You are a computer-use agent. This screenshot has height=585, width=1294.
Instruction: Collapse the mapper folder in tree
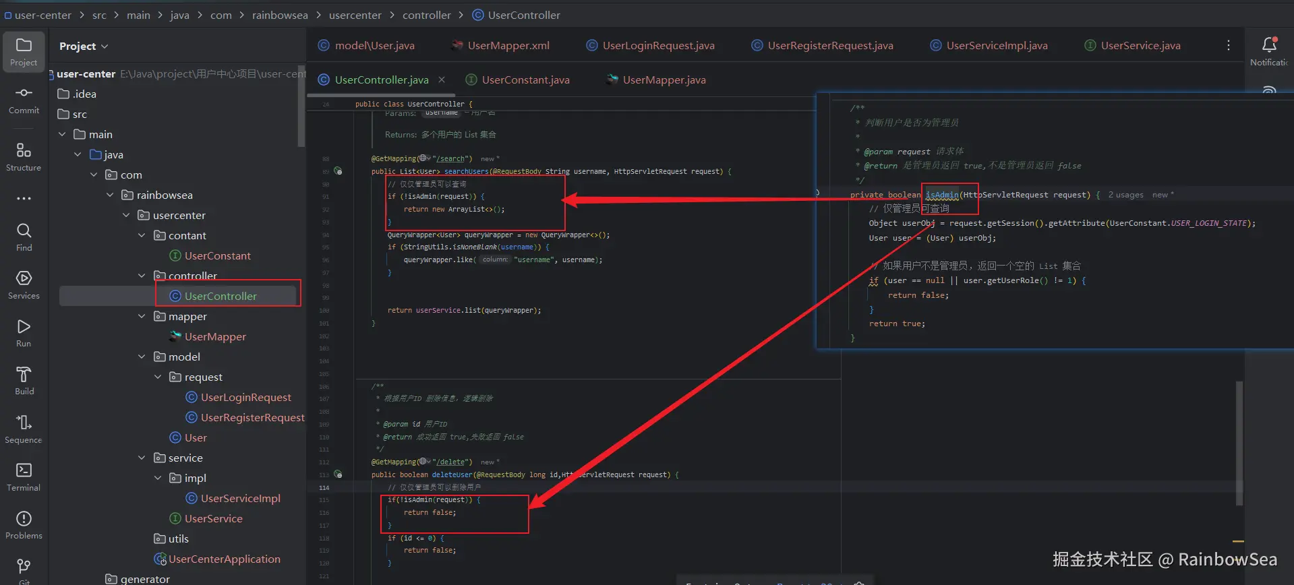coord(142,316)
